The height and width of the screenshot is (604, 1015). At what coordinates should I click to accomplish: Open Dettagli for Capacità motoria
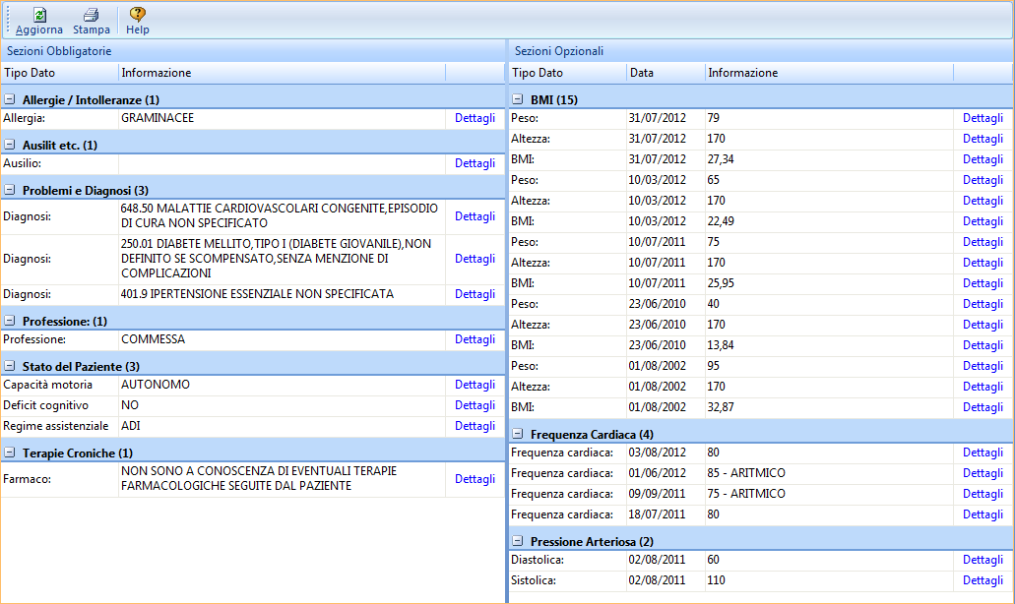click(x=475, y=385)
